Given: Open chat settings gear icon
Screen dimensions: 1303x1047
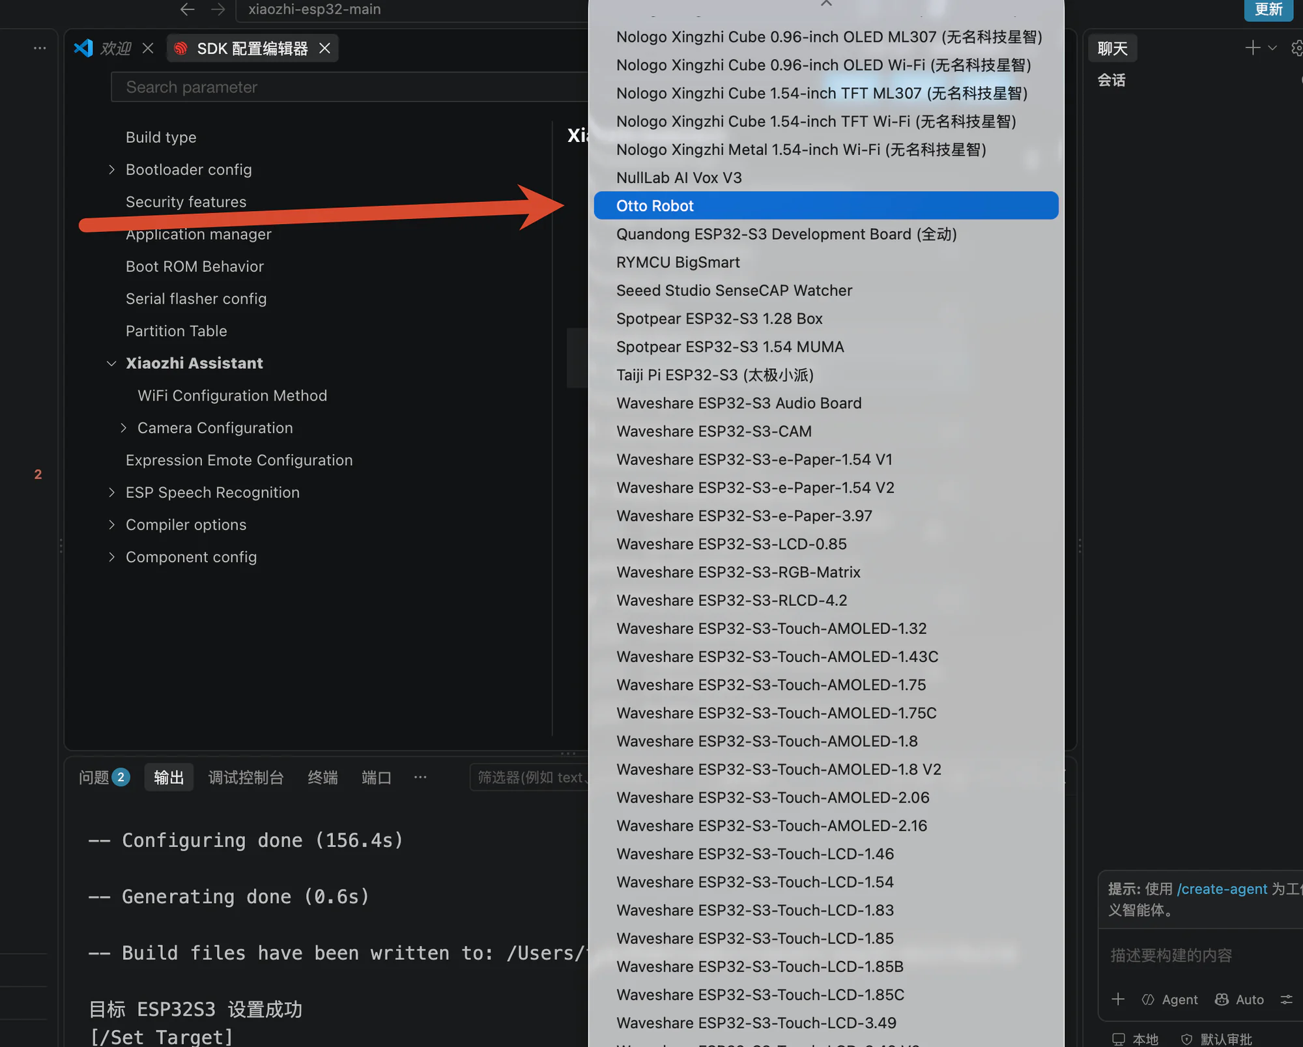Looking at the screenshot, I should [x=1296, y=48].
